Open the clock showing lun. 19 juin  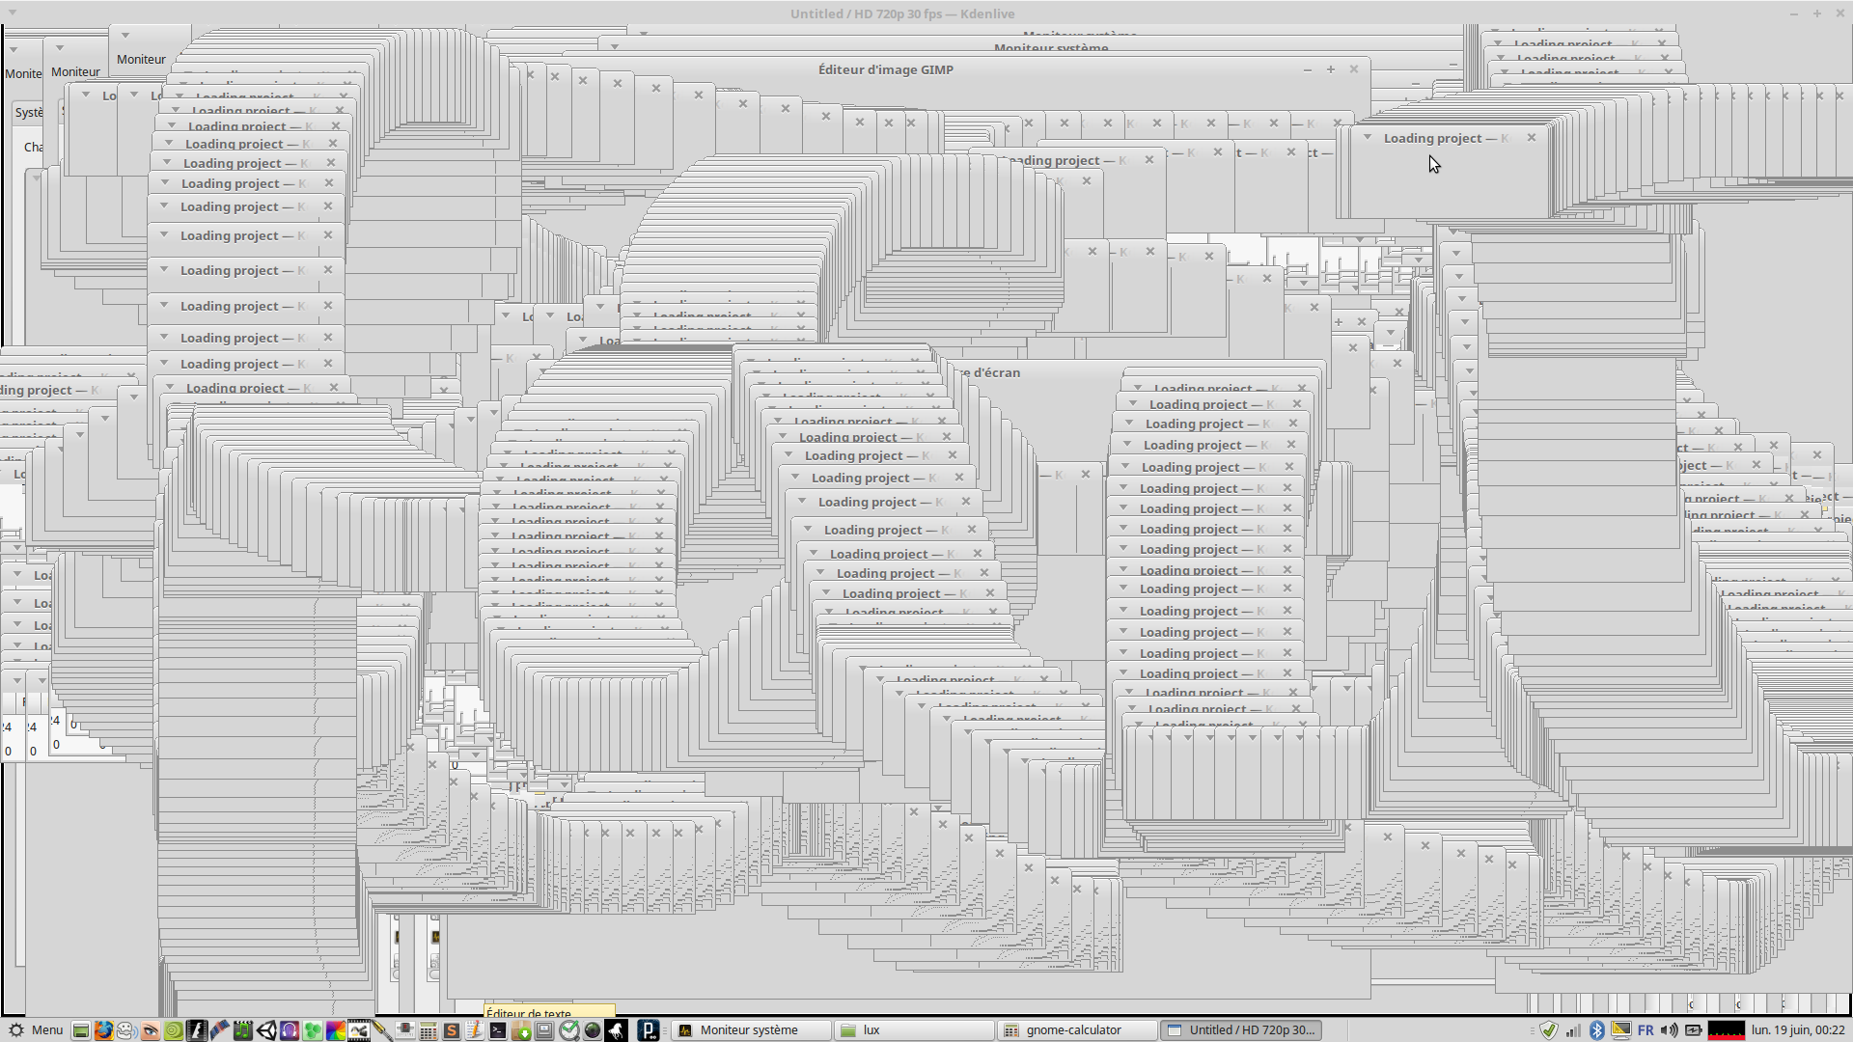point(1797,1030)
